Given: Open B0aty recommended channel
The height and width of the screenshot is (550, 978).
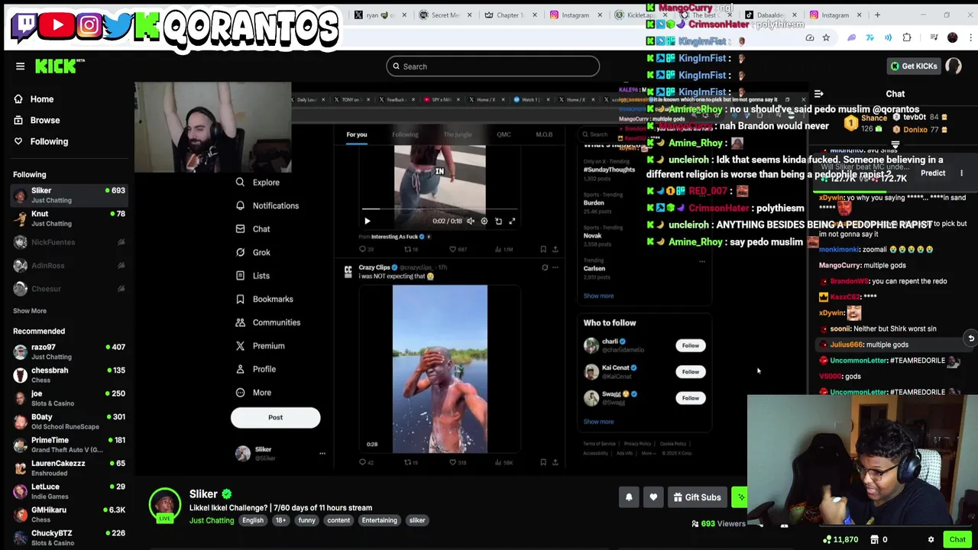Looking at the screenshot, I should [x=69, y=421].
